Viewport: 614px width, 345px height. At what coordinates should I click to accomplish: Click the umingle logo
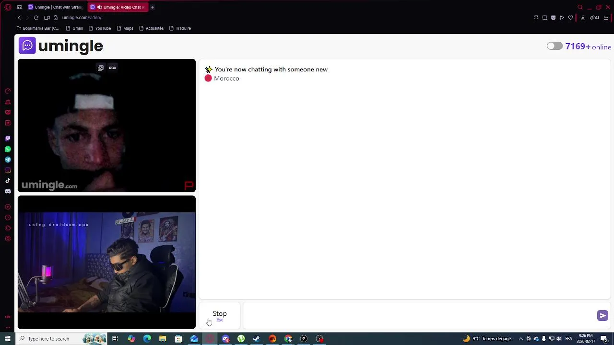pyautogui.click(x=61, y=46)
